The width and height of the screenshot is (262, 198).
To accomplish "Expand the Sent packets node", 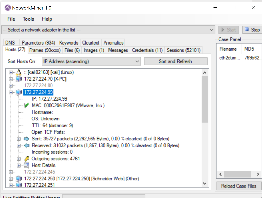I will 19,139.
